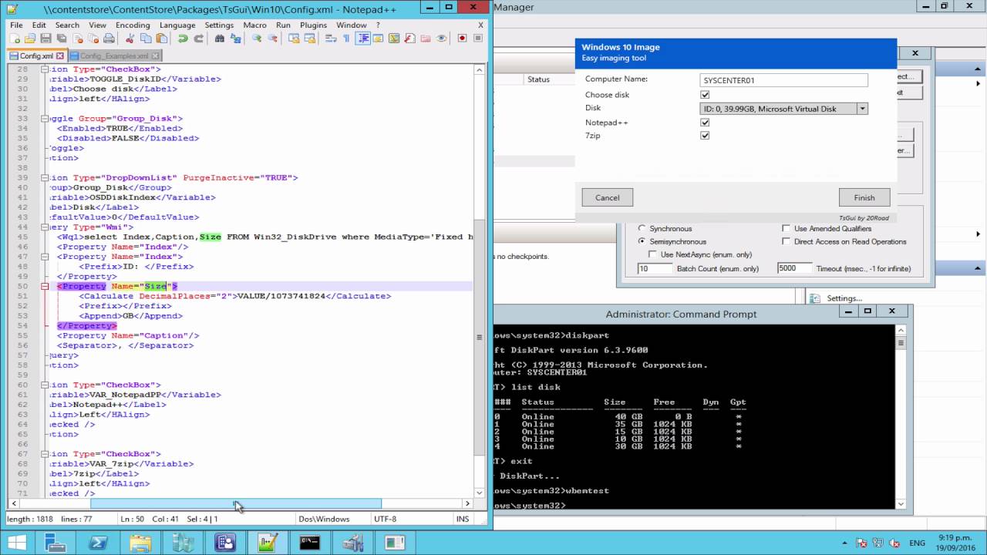Collapse the fold marker at line 33
This screenshot has height=555, width=987.
coord(45,119)
